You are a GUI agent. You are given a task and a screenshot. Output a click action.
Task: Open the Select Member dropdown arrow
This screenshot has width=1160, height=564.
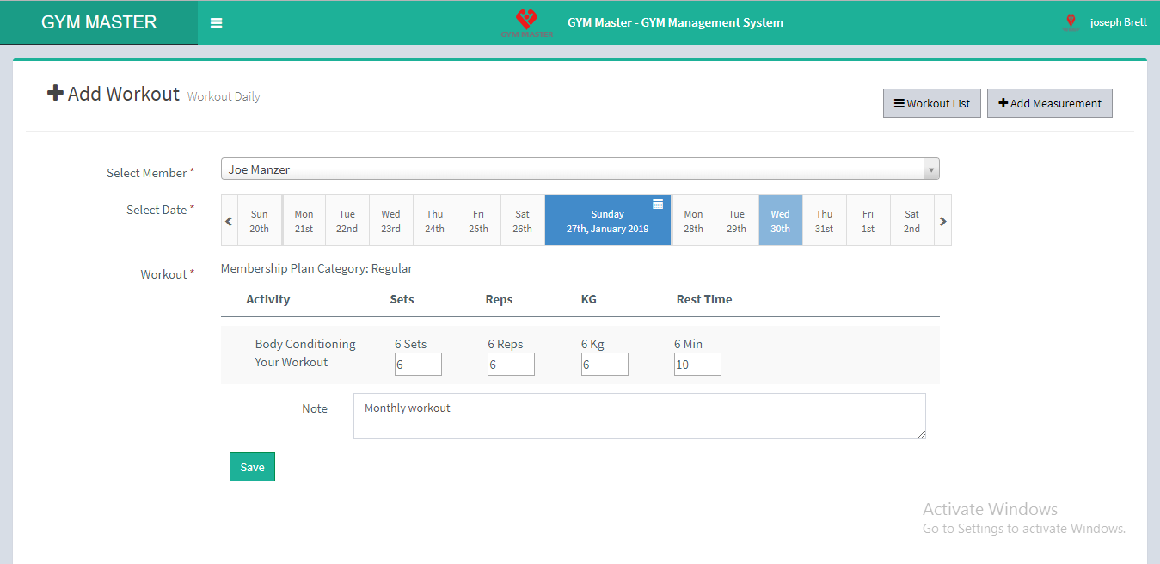pyautogui.click(x=931, y=169)
